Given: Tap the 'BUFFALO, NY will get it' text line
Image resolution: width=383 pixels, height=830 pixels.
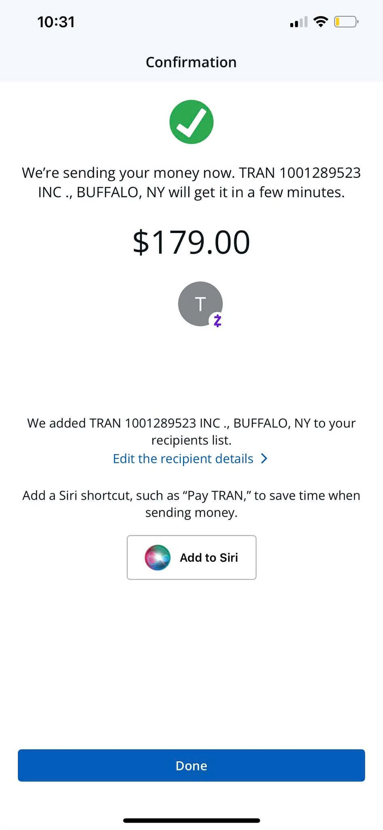Looking at the screenshot, I should (191, 192).
